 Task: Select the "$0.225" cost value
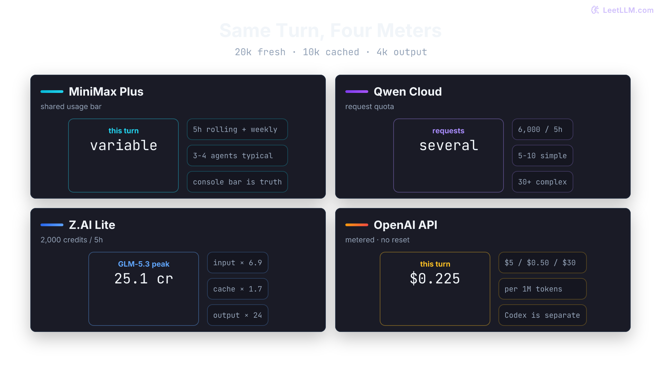(x=435, y=279)
